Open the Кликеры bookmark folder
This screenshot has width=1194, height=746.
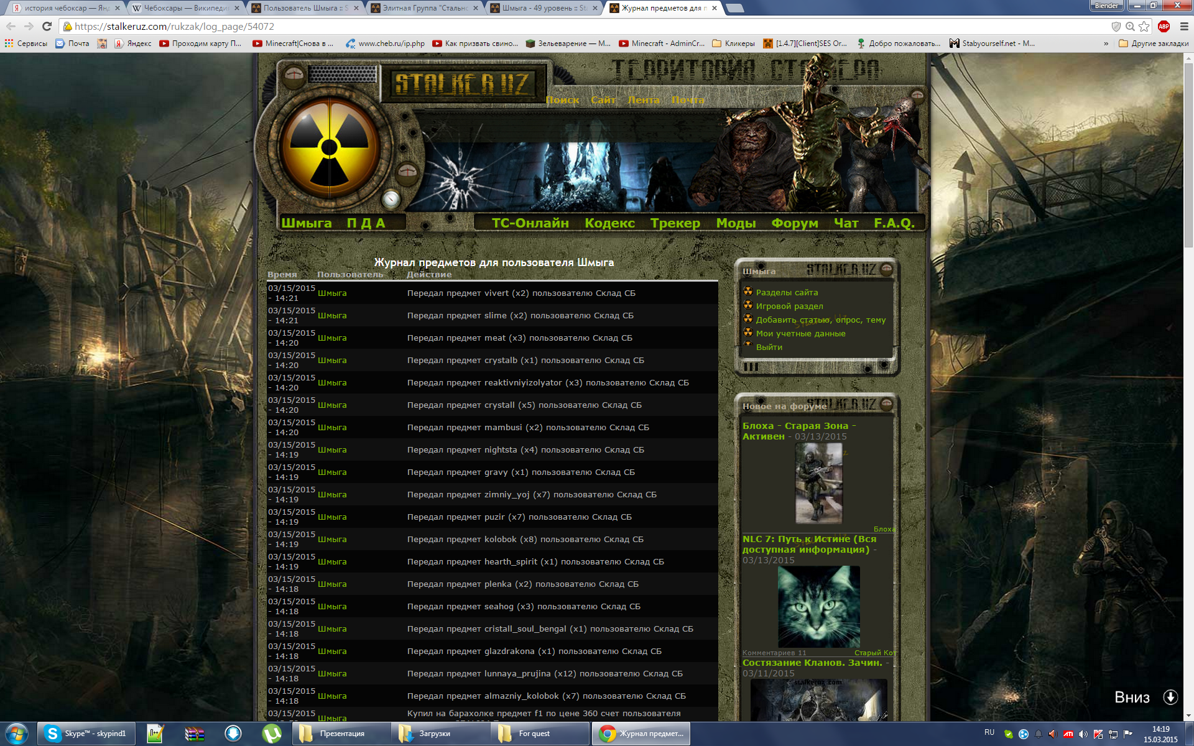(733, 44)
